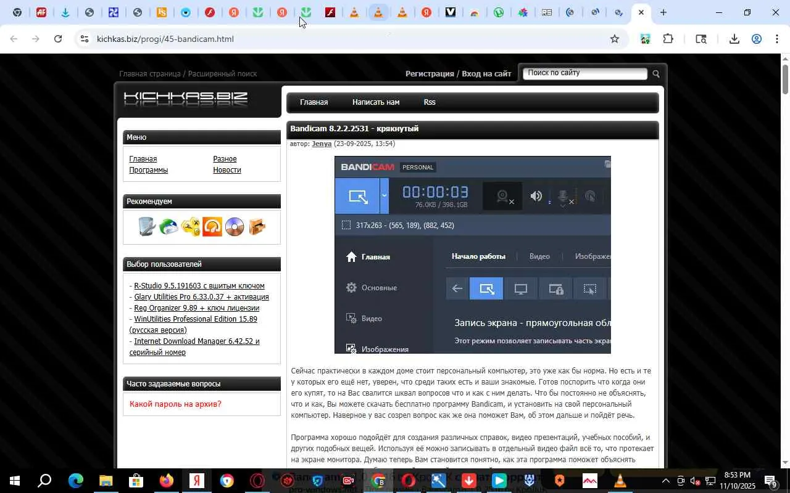The height and width of the screenshot is (493, 790).
Task: Click the browser address bar URL
Action: (x=165, y=39)
